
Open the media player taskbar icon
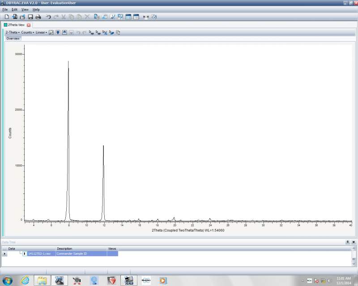pos(163,280)
